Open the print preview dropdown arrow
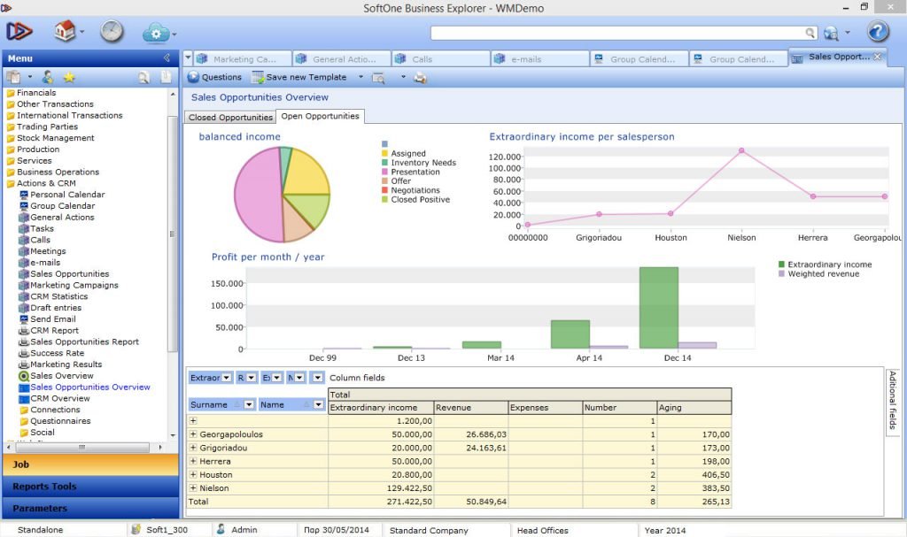 point(403,77)
